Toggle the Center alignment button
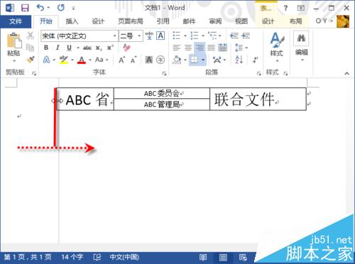The image size is (355, 264). click(188, 48)
